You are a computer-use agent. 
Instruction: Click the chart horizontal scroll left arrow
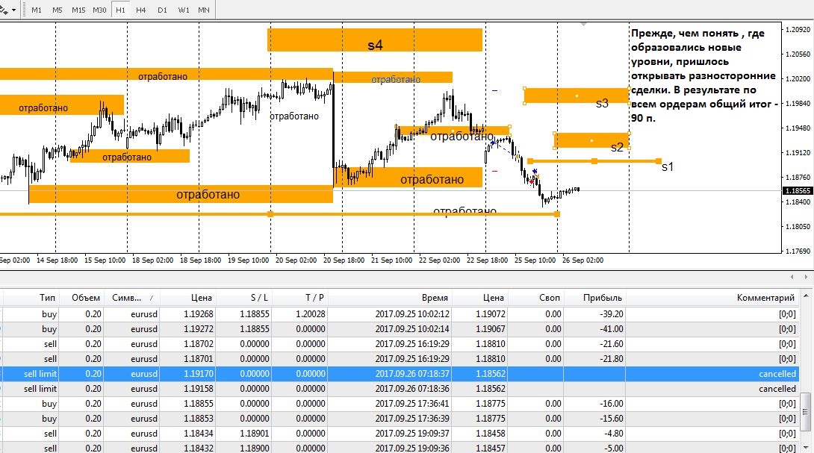click(x=792, y=277)
